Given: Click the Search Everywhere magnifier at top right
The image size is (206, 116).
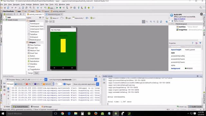Looking at the screenshot, I should 201,8.
